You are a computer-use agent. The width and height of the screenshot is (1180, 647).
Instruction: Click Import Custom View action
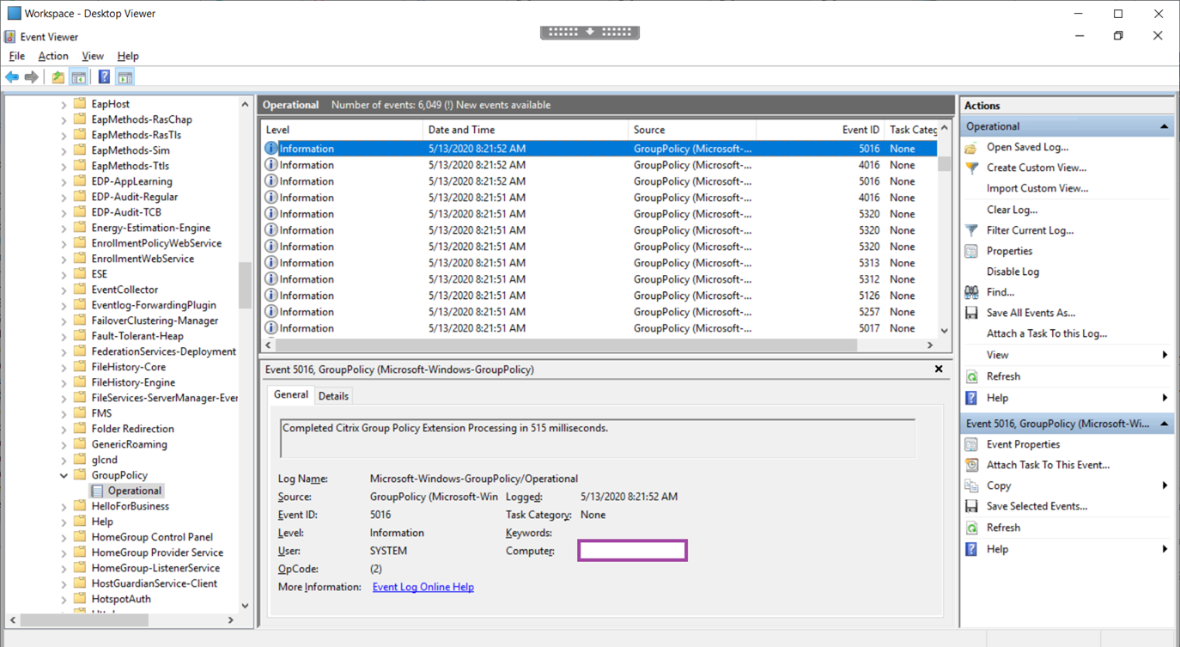point(1037,188)
